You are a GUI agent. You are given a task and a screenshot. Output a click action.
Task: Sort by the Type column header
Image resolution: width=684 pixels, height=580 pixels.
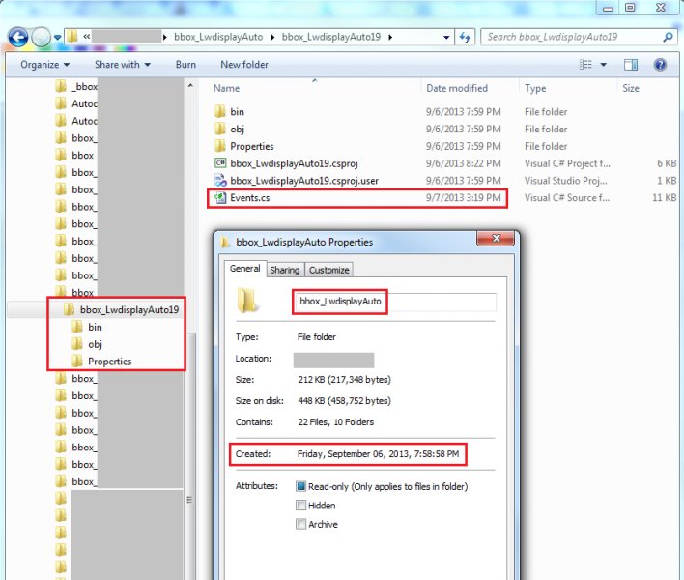click(535, 88)
